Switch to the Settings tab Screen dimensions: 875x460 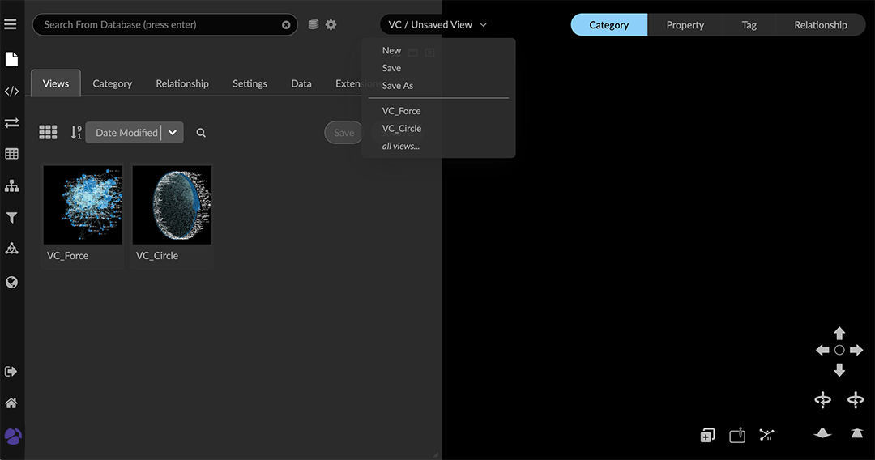(250, 83)
